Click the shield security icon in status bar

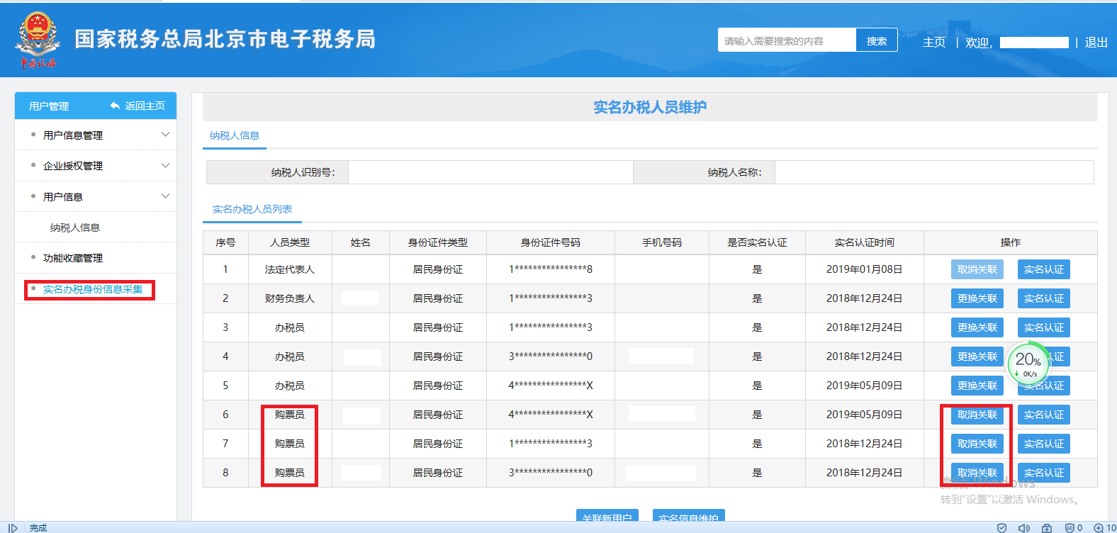(x=1001, y=527)
